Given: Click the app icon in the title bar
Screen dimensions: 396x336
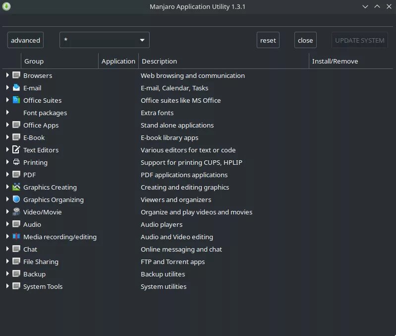Looking at the screenshot, I should 6,6.
